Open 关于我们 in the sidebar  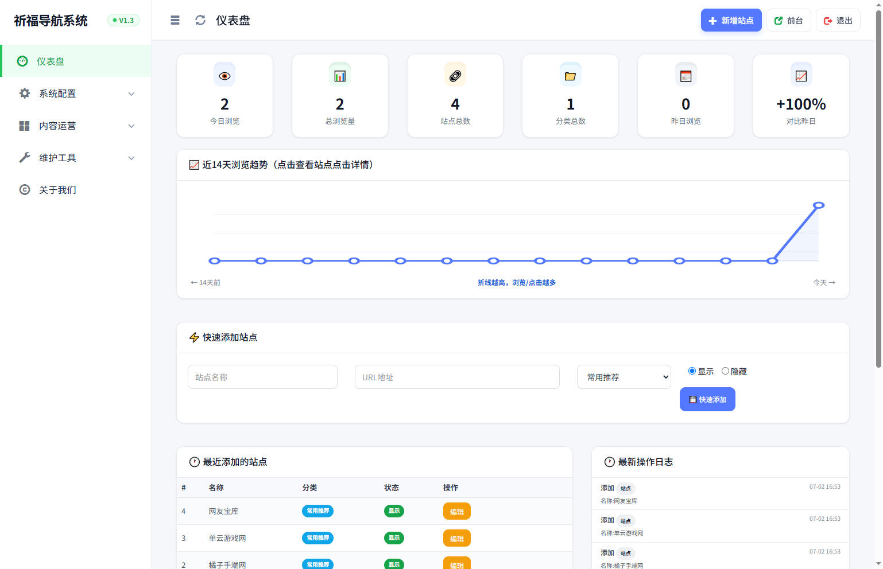point(76,190)
